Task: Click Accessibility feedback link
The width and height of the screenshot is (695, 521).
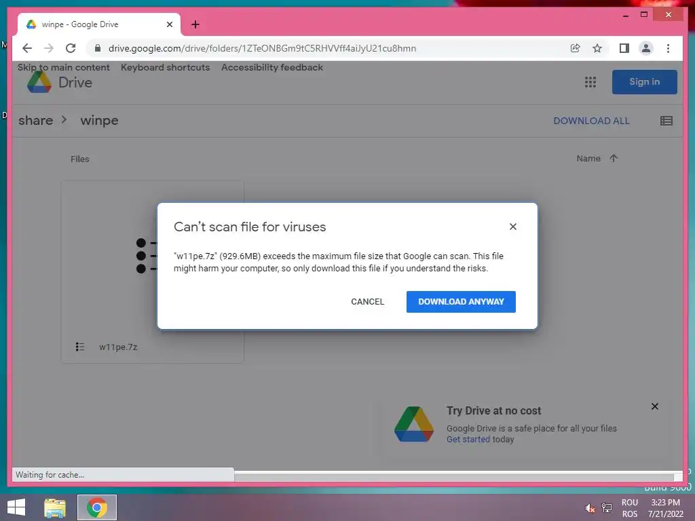Action: click(x=272, y=67)
